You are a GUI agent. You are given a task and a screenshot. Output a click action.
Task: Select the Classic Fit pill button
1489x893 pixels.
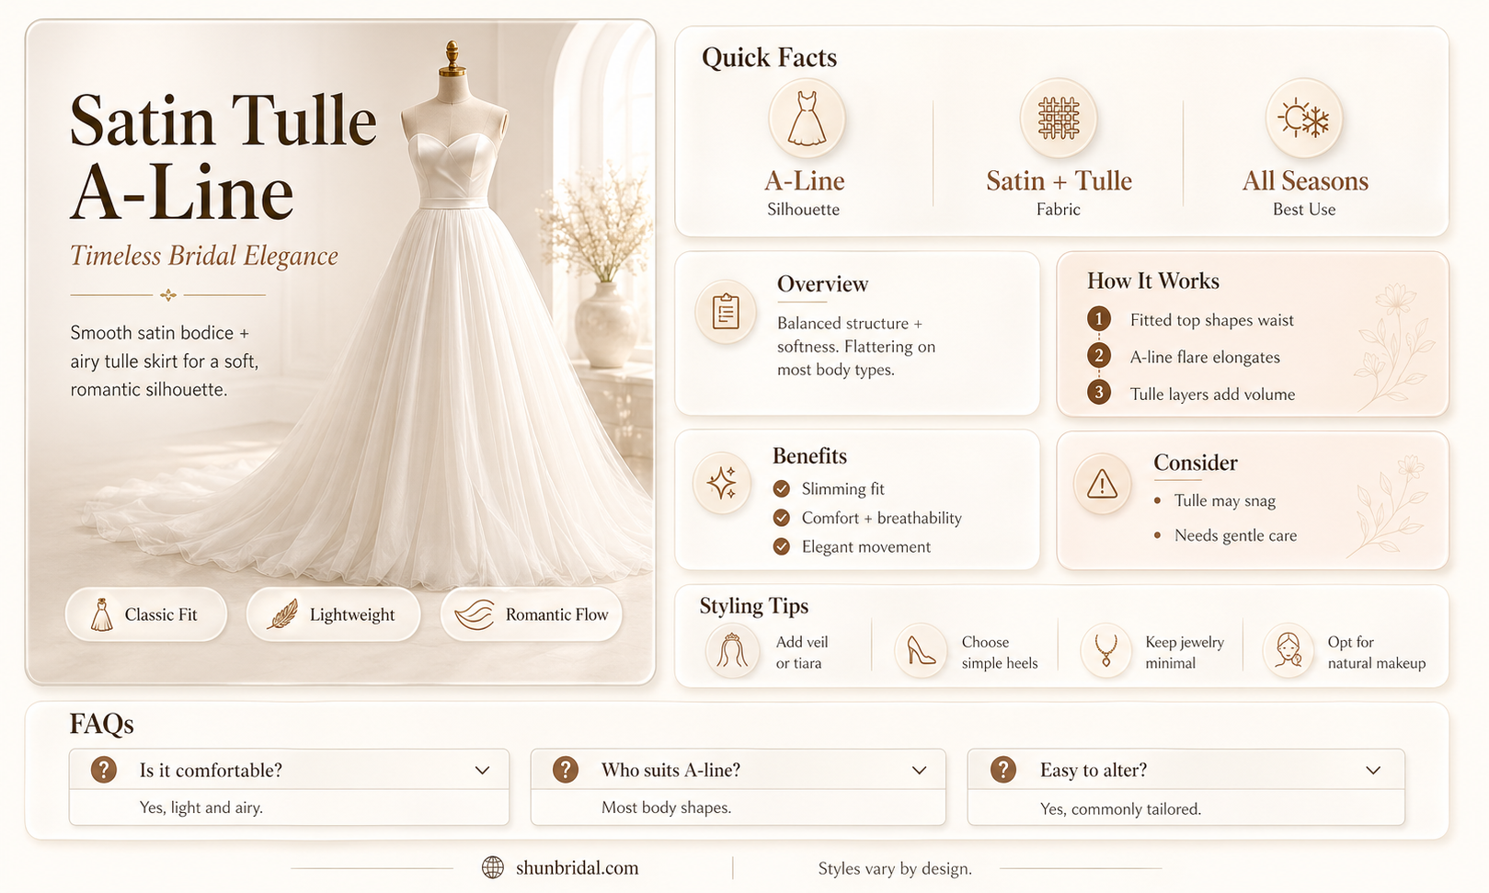pos(146,614)
